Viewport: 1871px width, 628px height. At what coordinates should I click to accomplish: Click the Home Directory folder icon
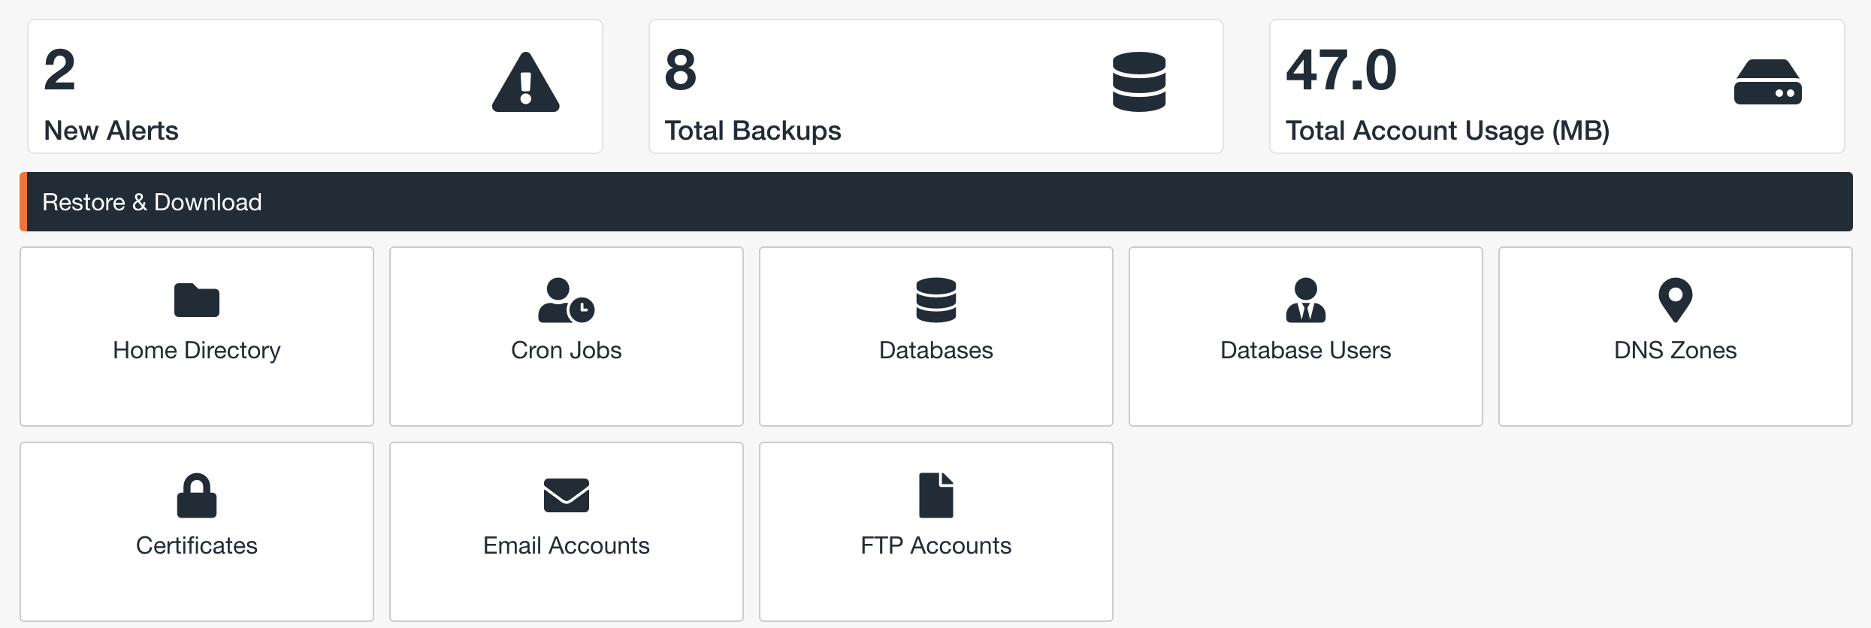click(x=197, y=300)
